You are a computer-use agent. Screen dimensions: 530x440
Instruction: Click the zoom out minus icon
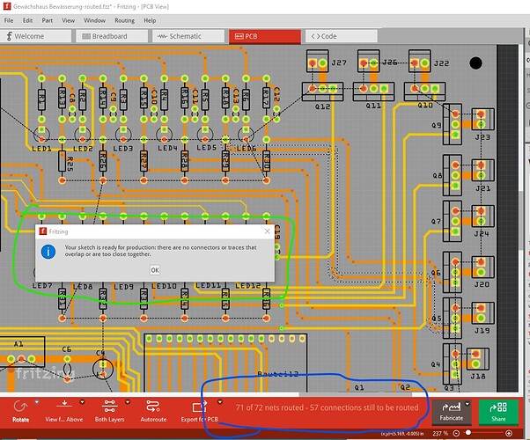456,433
